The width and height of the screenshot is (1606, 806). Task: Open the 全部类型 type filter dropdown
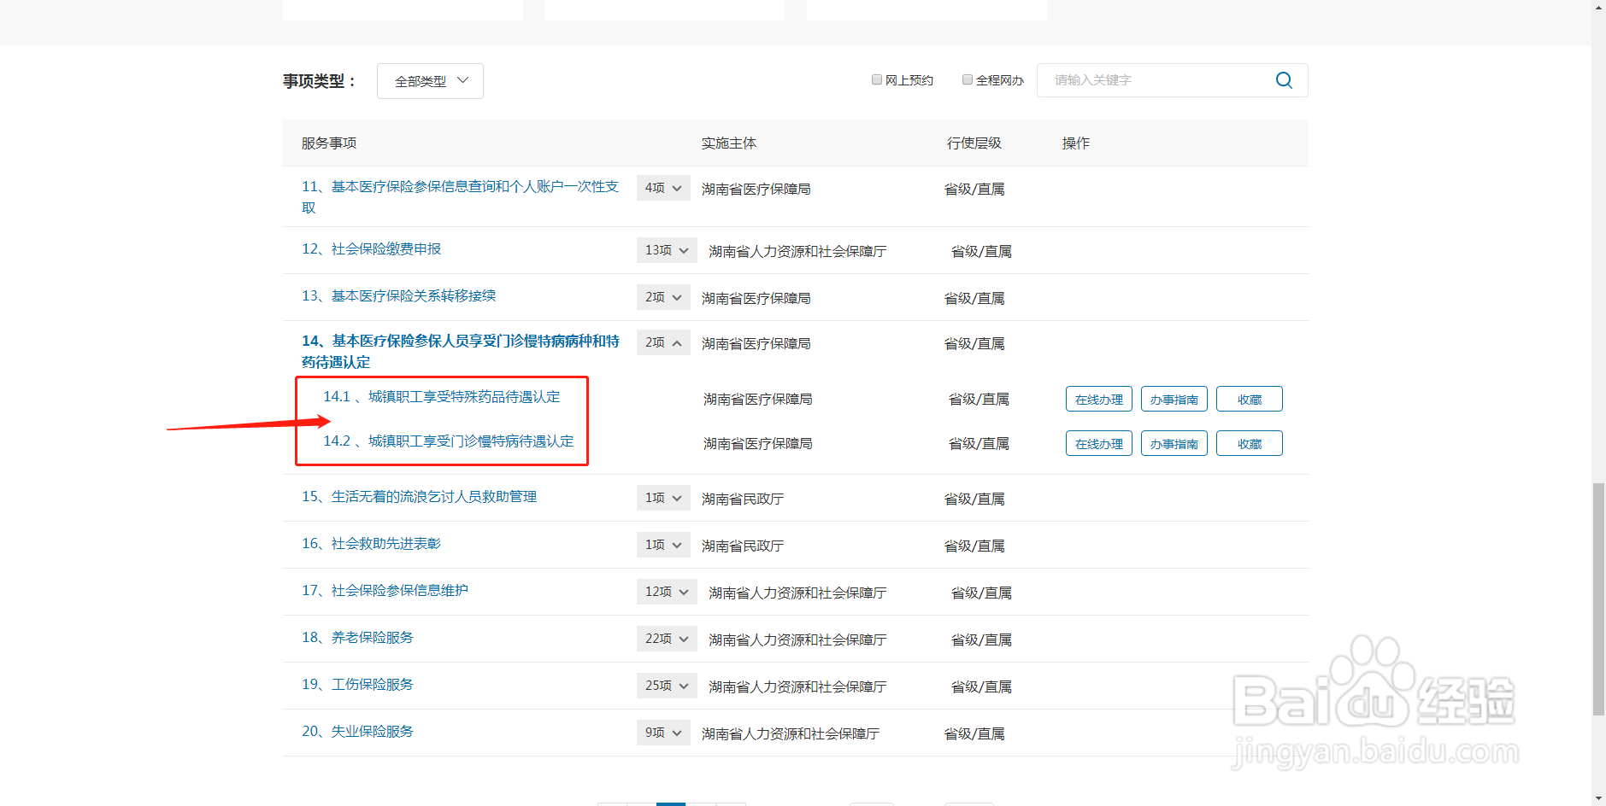[x=430, y=80]
